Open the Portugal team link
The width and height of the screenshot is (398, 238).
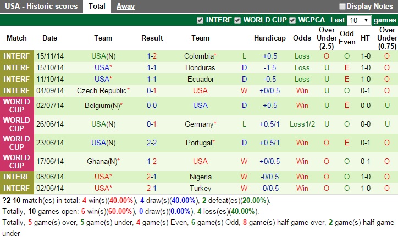[198, 143]
